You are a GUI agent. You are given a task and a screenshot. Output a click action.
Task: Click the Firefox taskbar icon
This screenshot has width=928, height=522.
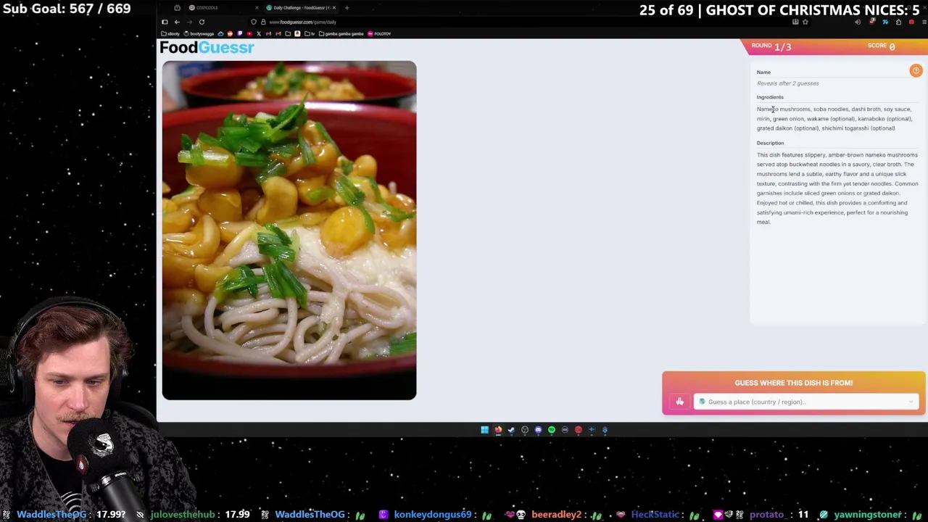[498, 430]
